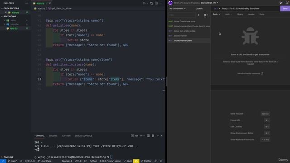Open errors and warnings count in status bar
Screen dimensions: 290x163
click(30, 161)
